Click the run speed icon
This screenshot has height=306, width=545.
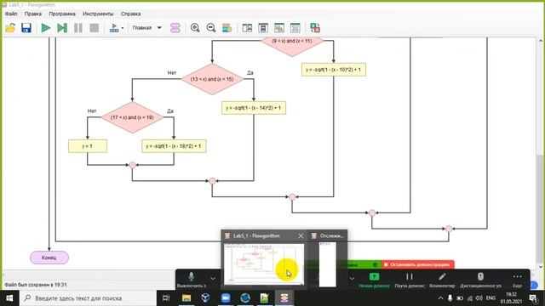pos(114,28)
